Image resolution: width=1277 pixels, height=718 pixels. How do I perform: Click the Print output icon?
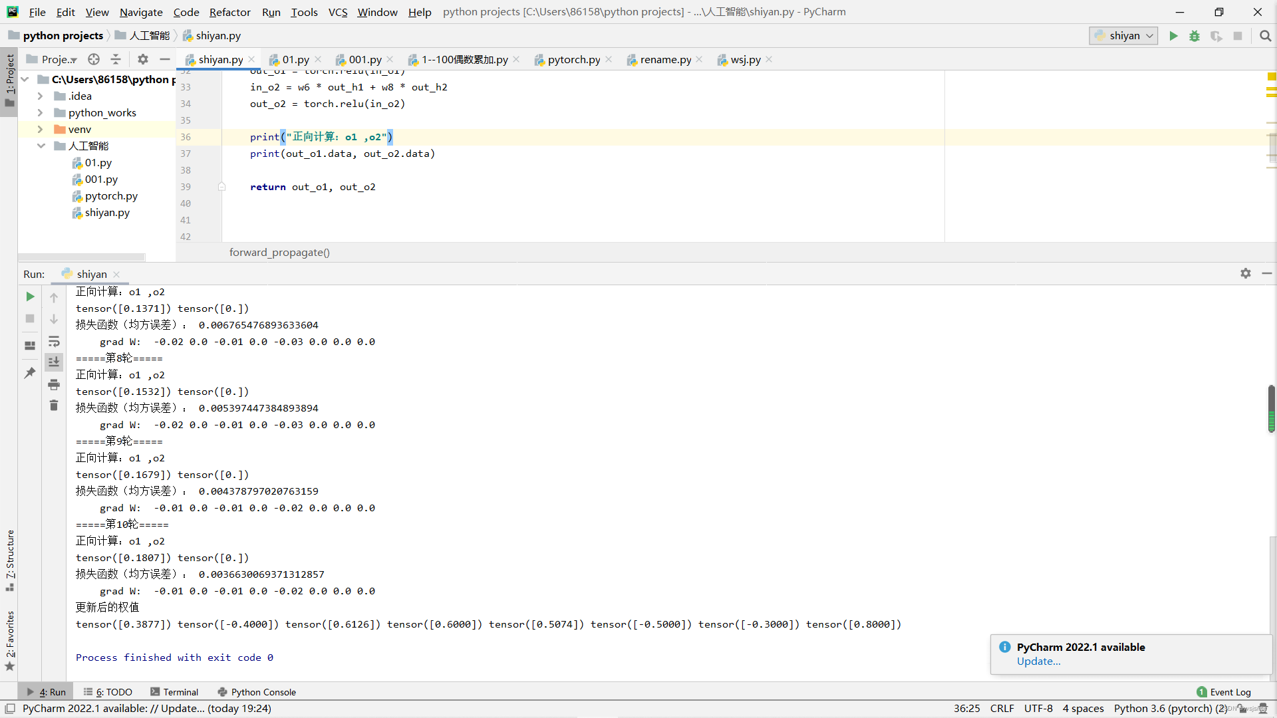54,384
